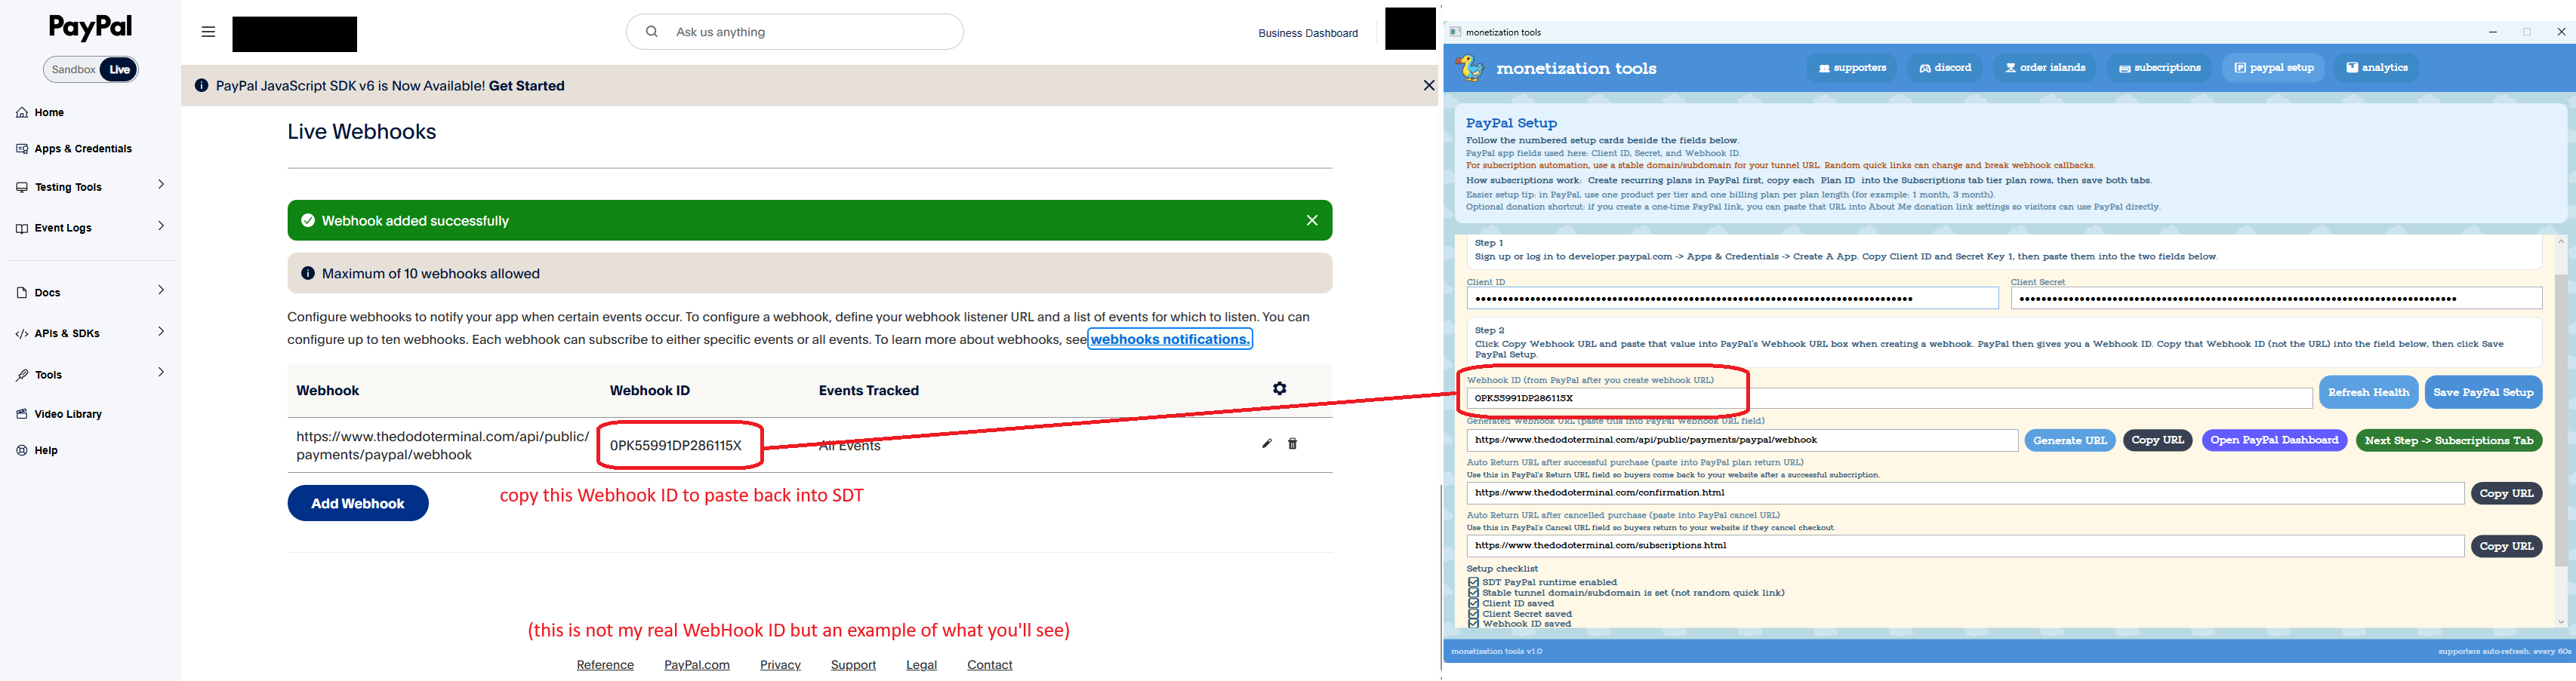2576x681 pixels.
Task: Dismiss the JavaScript SDK v6 banner
Action: coord(1429,86)
